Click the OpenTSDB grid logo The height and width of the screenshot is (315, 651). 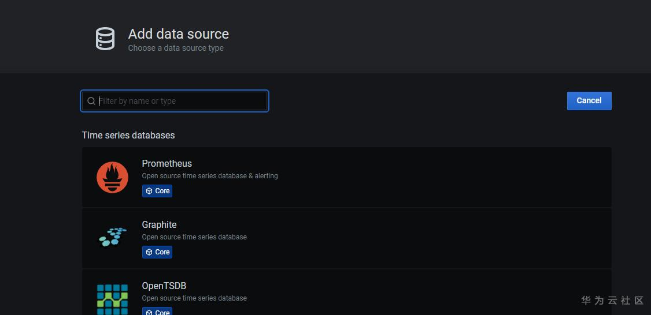pyautogui.click(x=112, y=298)
